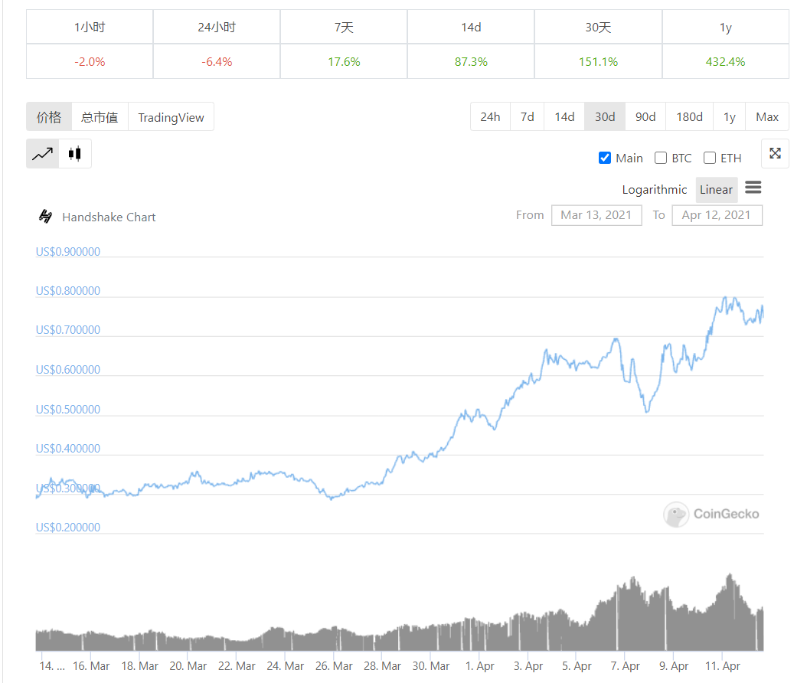Select the 价格 tab

click(x=49, y=116)
